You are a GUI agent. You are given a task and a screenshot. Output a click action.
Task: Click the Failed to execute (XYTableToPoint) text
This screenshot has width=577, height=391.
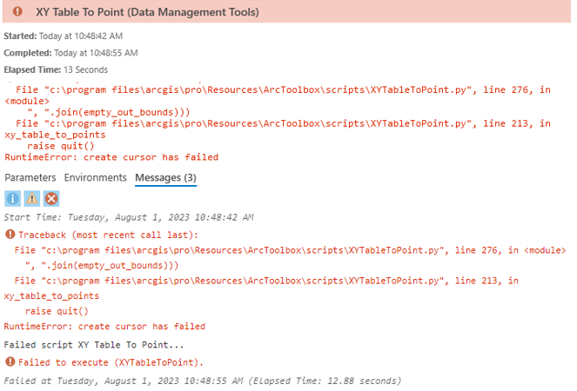pos(111,361)
